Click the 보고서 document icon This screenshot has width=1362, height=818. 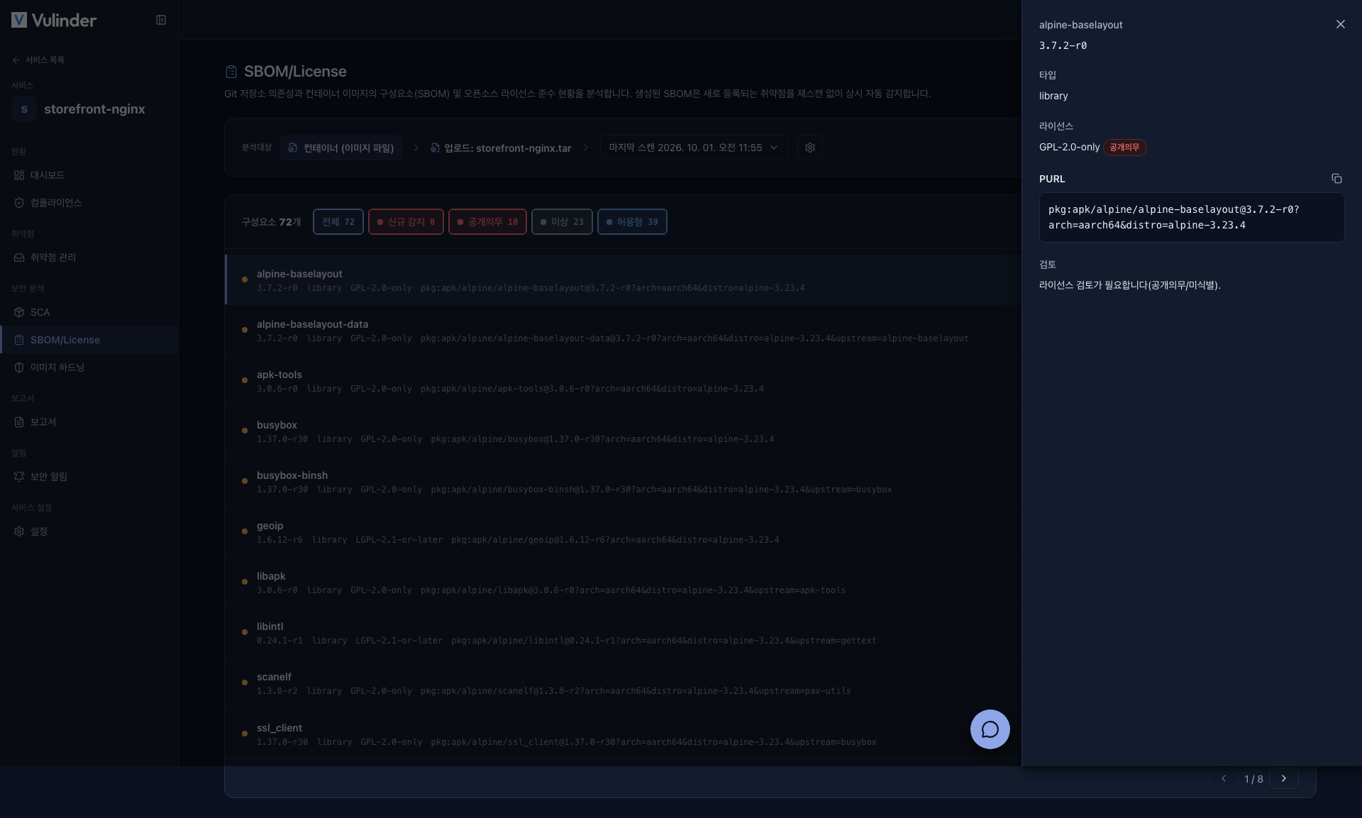[x=19, y=422]
